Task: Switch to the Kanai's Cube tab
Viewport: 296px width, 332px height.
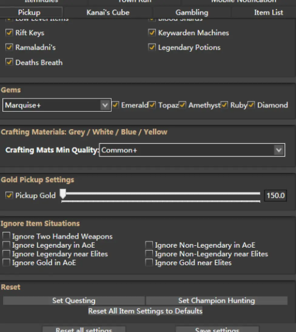Action: (108, 12)
